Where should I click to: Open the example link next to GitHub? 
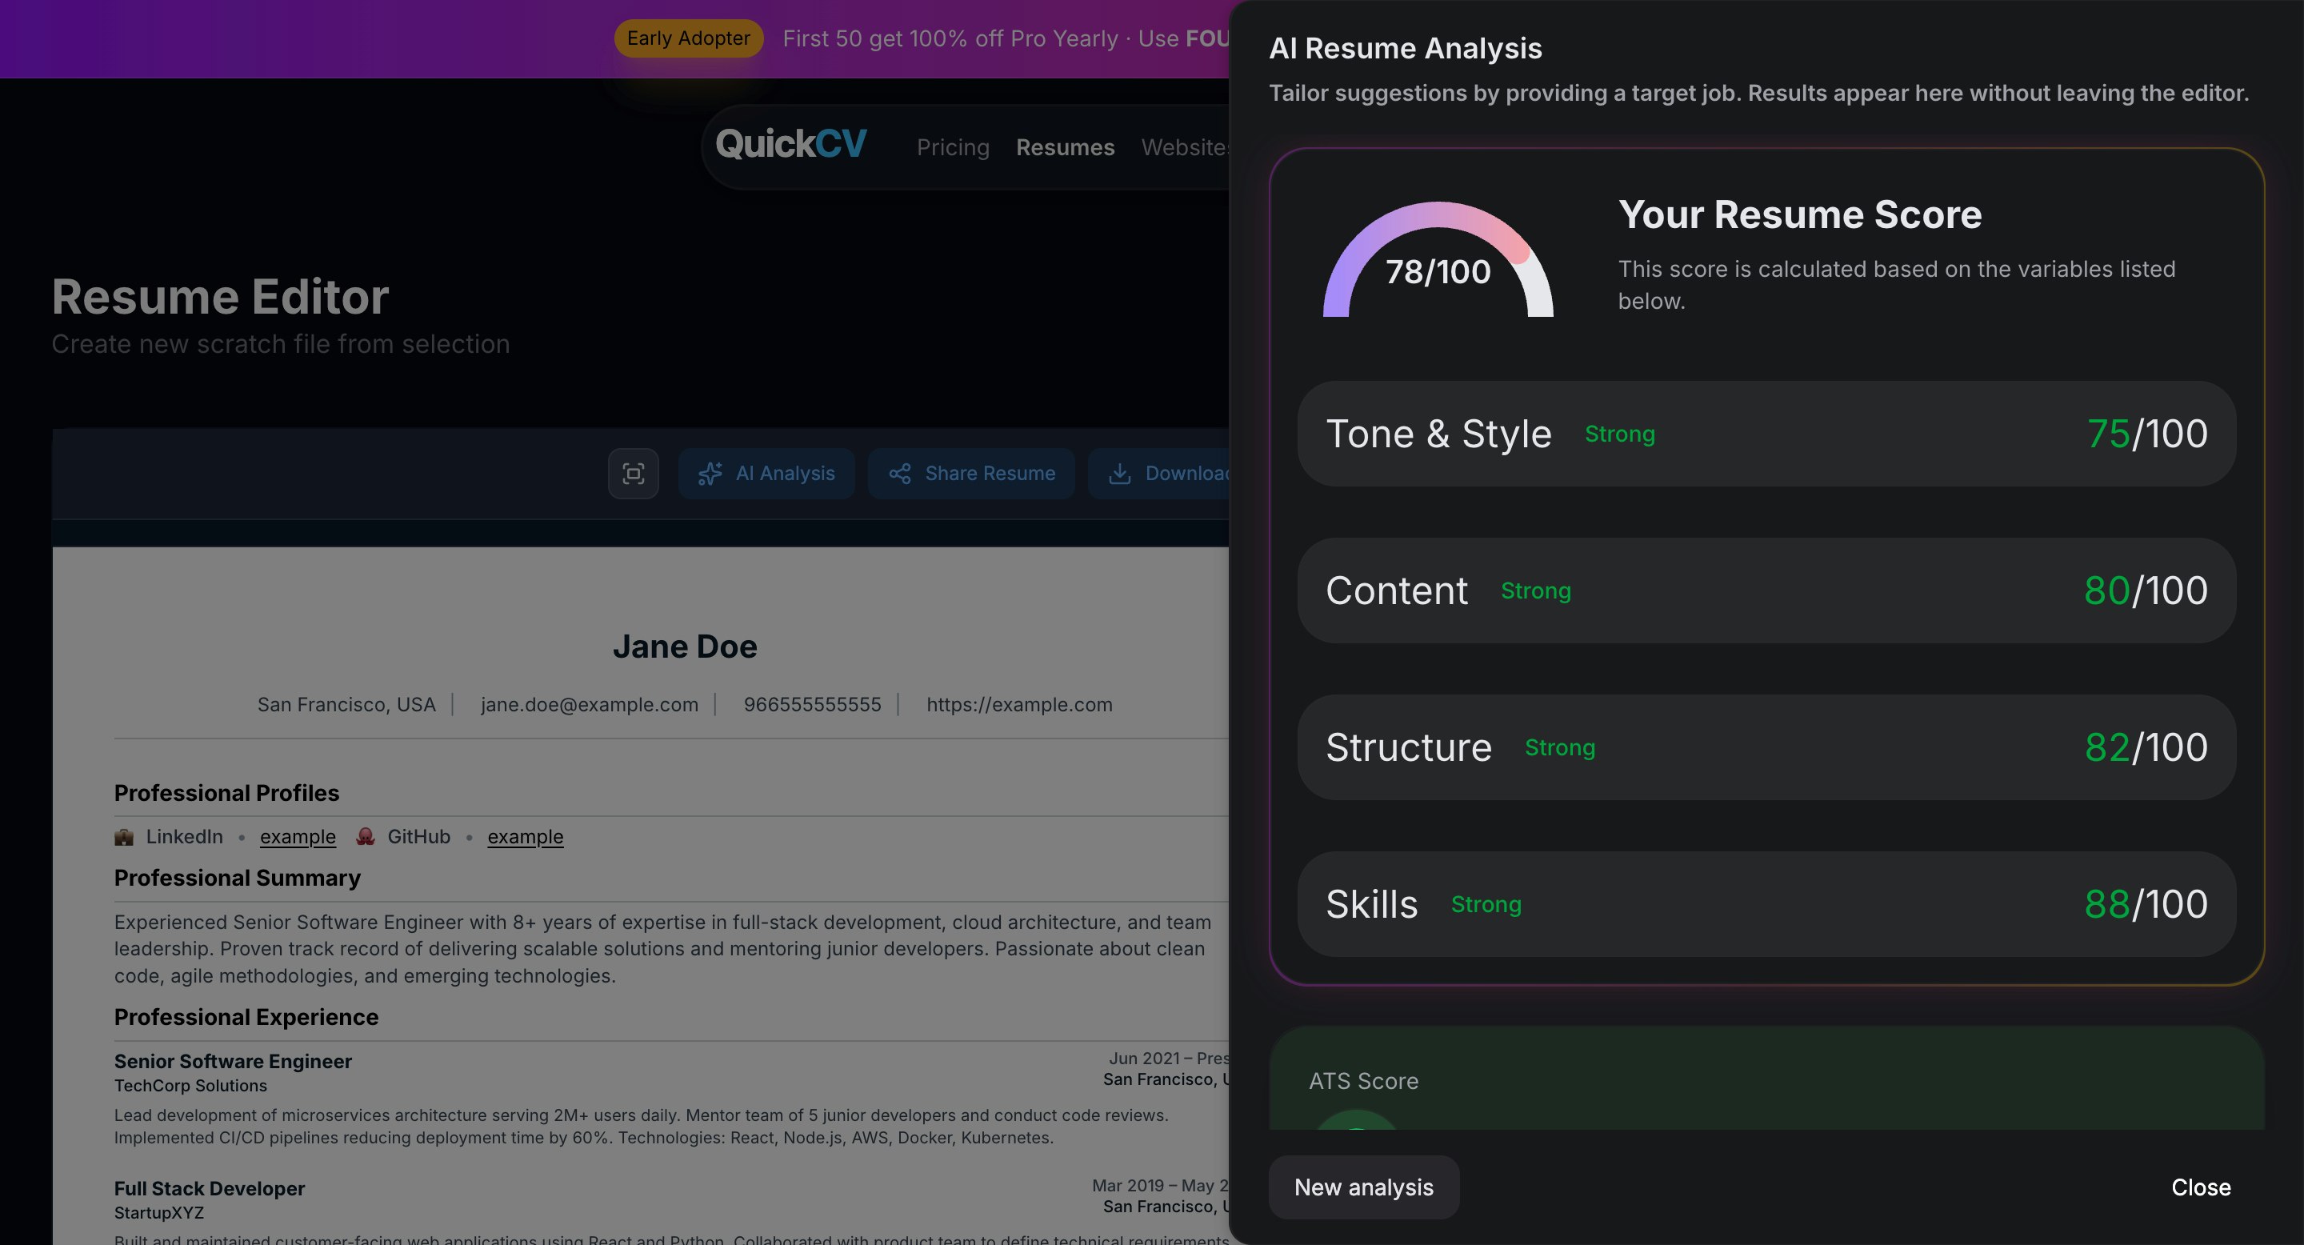click(x=525, y=836)
